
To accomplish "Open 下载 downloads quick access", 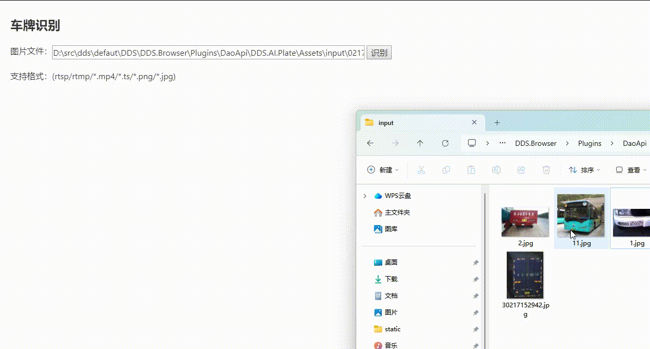I will click(x=391, y=279).
